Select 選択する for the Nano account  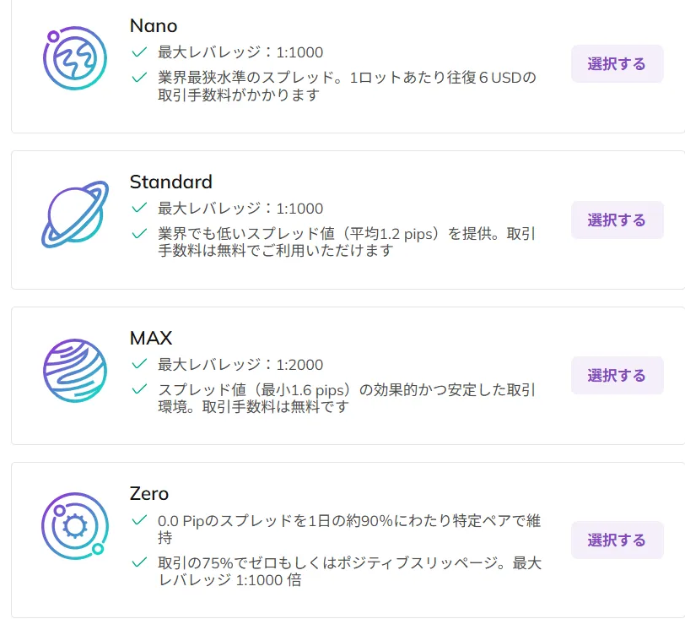coord(617,62)
